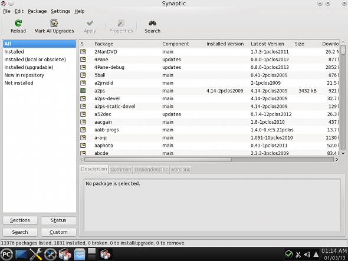The height and width of the screenshot is (261, 348).
Task: Click the Synaptic task entry in taskbar
Action: (x=105, y=255)
